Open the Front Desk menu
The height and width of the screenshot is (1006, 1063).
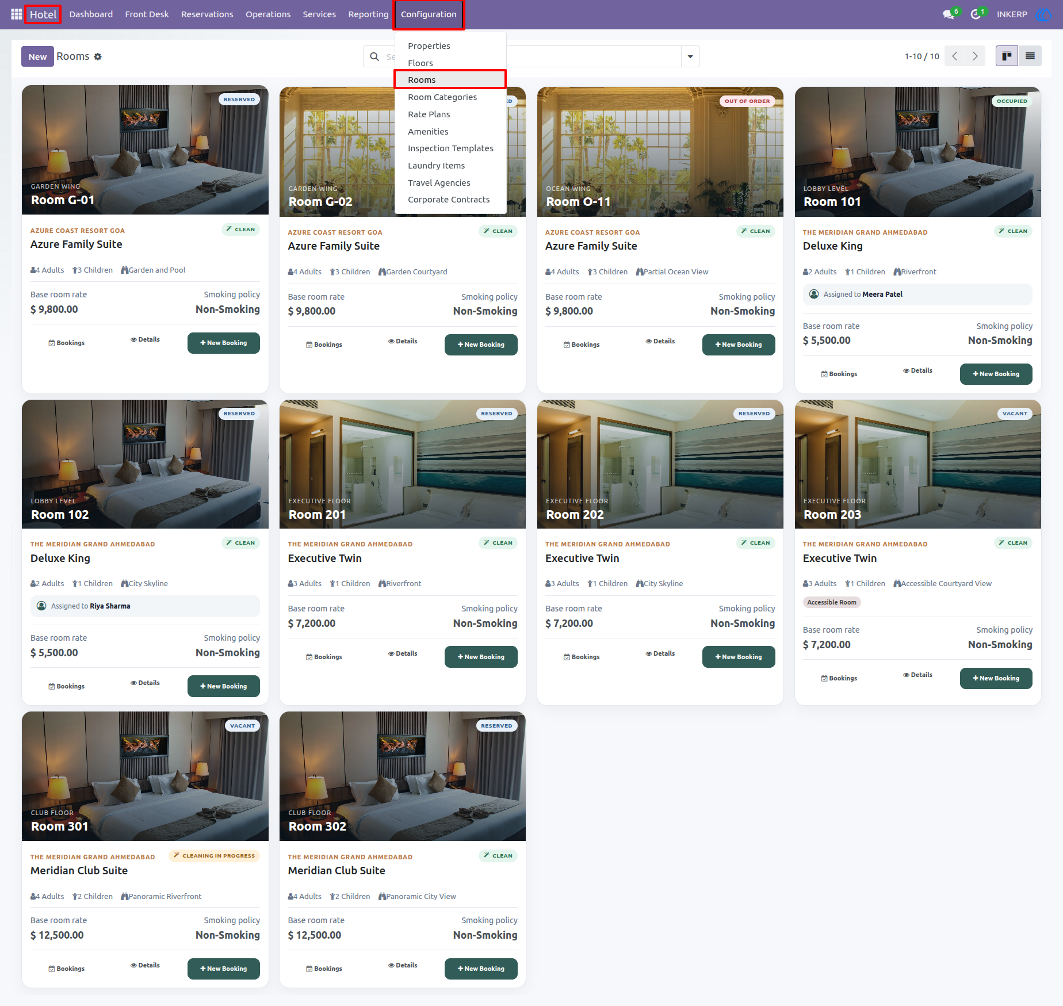coord(147,14)
